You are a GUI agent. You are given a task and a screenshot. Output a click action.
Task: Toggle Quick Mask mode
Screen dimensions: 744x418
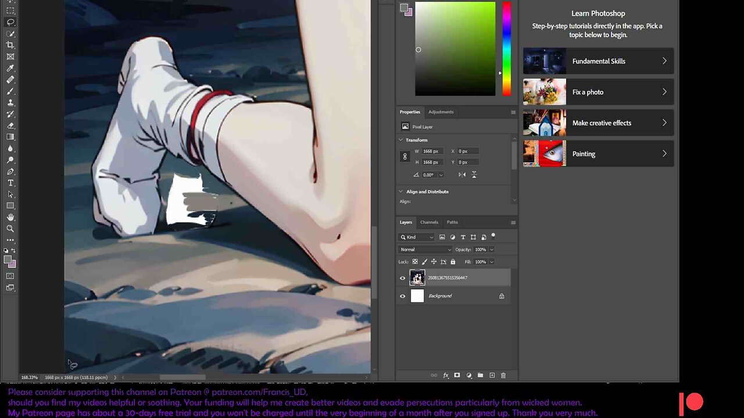[10, 276]
